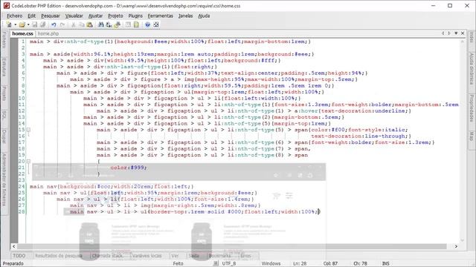Click the Find binoculars icon
This screenshot has height=267, width=476.
click(101, 24)
